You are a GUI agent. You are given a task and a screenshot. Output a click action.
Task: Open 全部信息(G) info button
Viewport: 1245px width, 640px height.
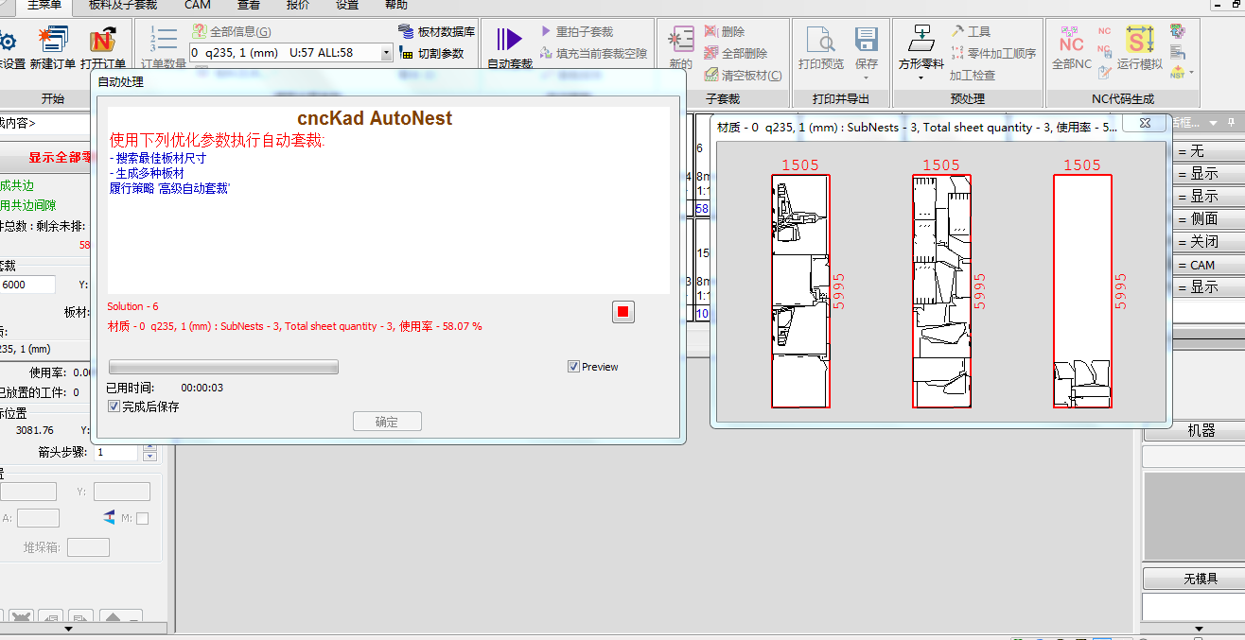coord(232,32)
